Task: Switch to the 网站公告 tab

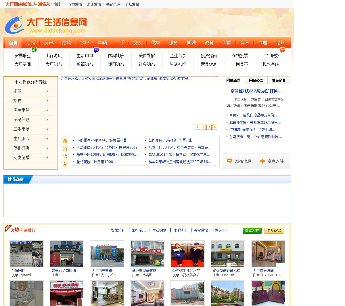Action: tap(256, 80)
